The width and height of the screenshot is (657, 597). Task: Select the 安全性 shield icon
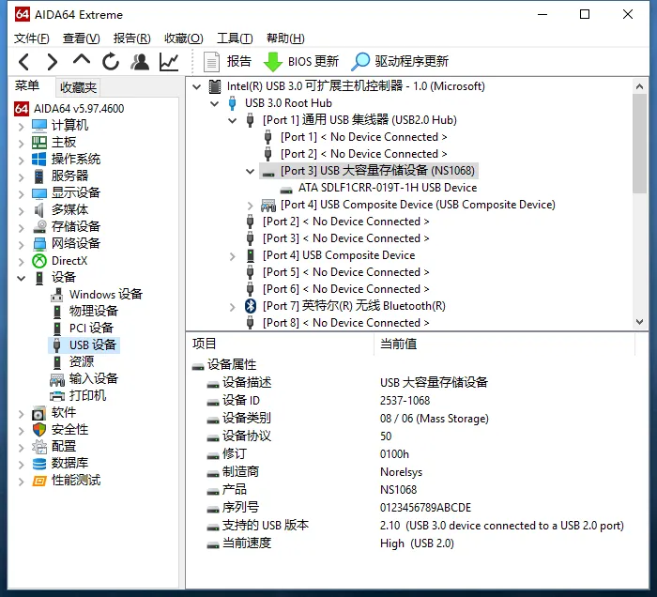point(39,430)
